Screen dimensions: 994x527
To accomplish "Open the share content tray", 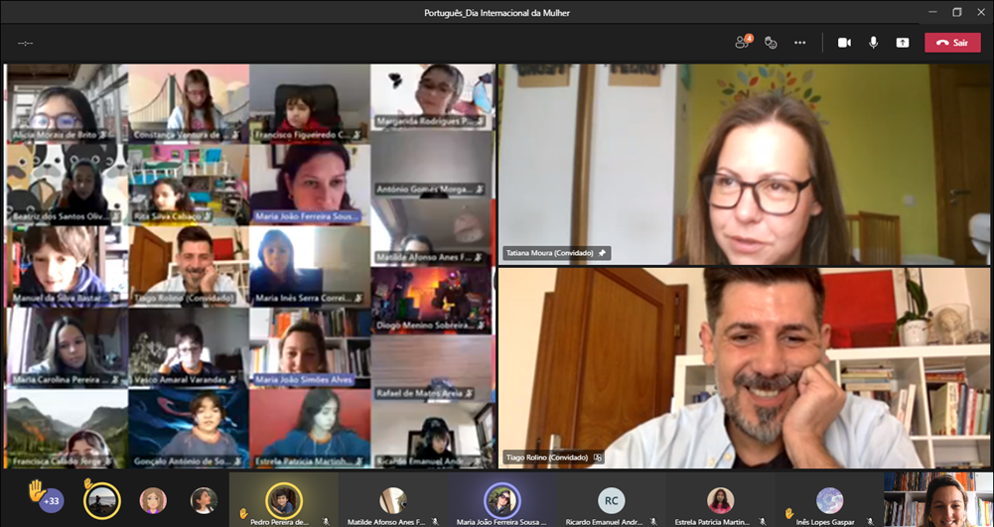I will coord(902,43).
